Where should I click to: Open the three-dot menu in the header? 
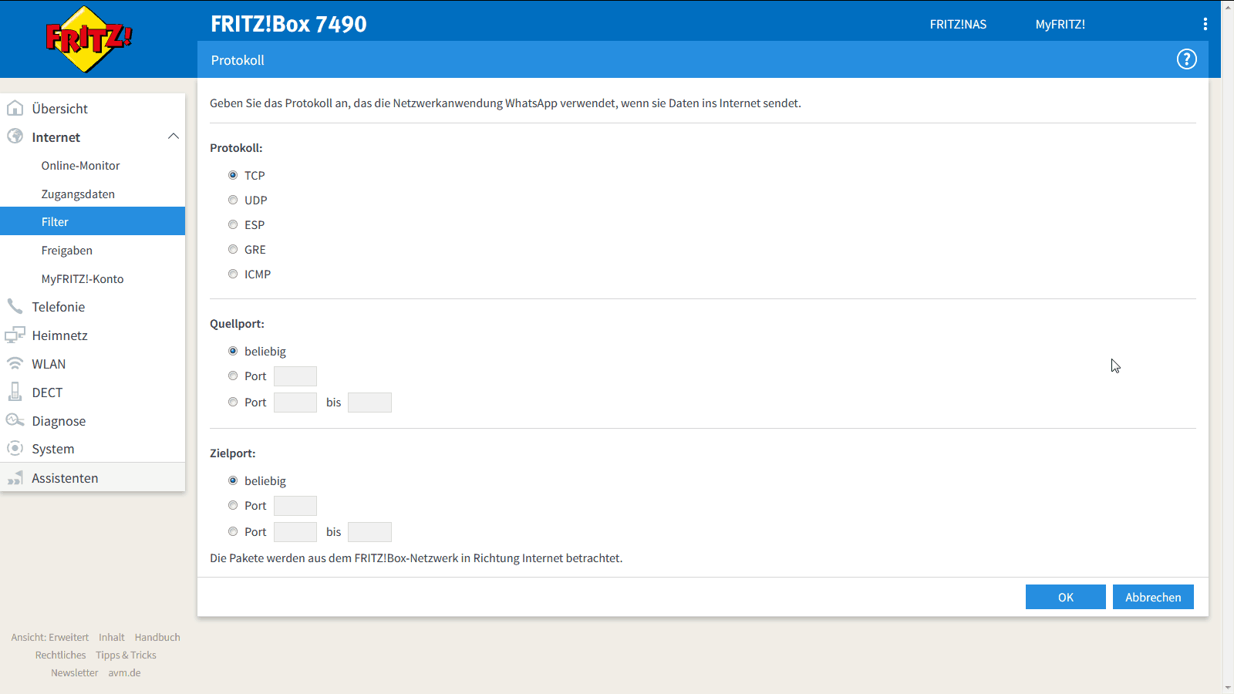click(x=1205, y=24)
